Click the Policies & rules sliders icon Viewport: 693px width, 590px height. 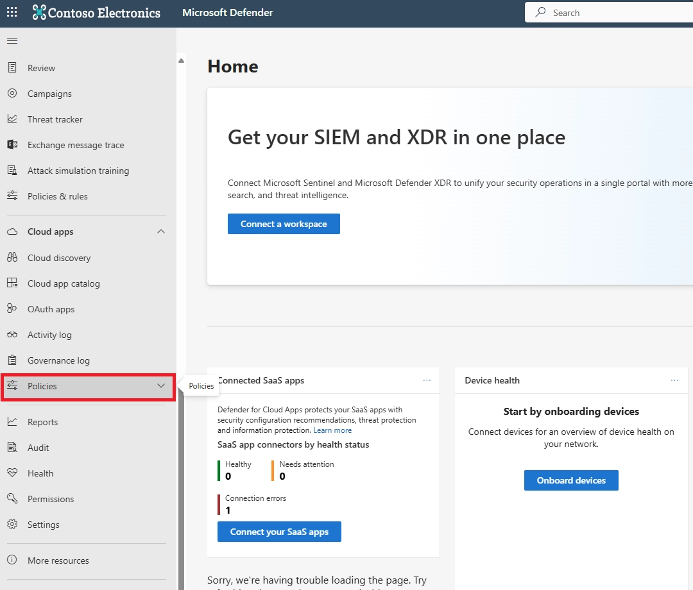12,196
